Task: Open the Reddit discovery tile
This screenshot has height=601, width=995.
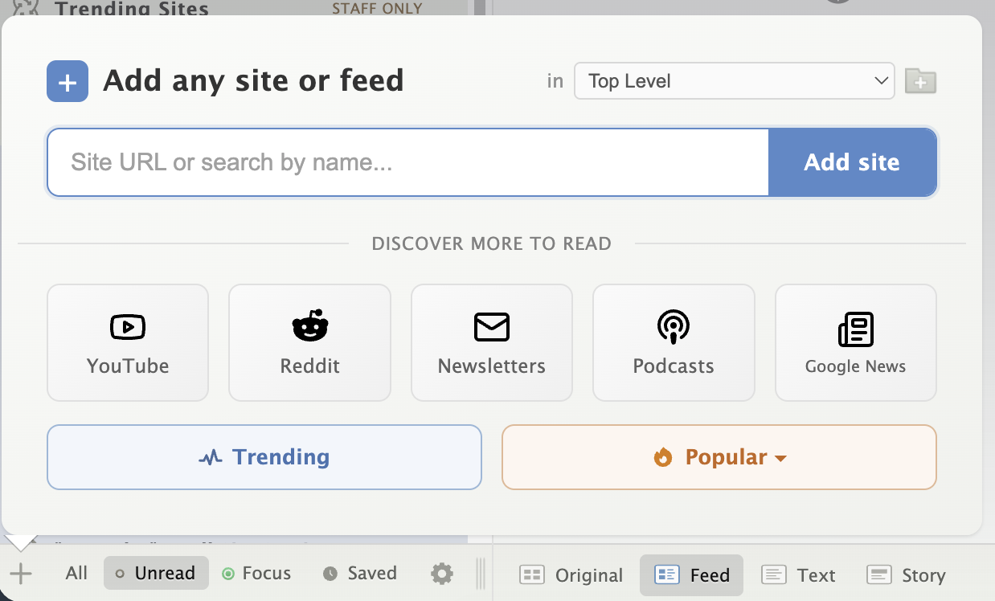Action: (309, 342)
